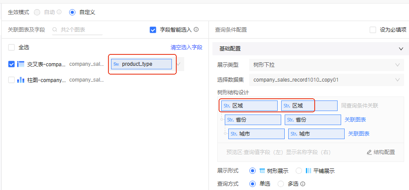This screenshot has height=190, width=409.
Task: Click the bar chart icon for 柱图
Action: [21, 80]
